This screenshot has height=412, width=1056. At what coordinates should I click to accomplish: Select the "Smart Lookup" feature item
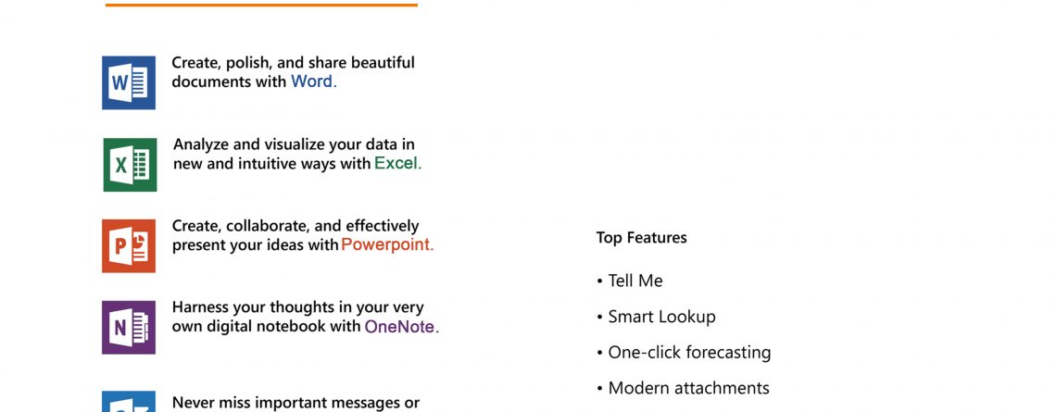661,317
